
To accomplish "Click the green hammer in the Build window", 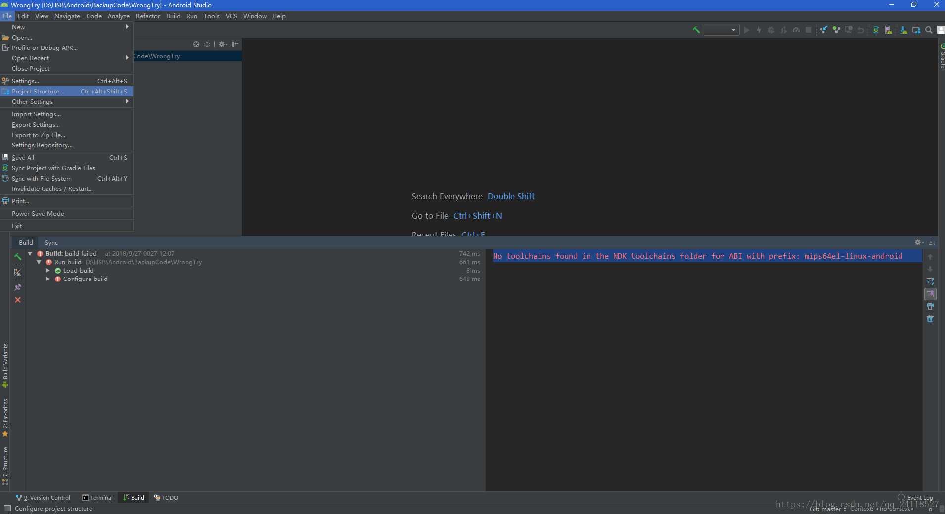I will tap(18, 257).
